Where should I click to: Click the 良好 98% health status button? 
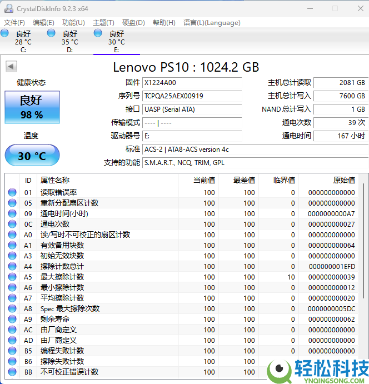pyautogui.click(x=31, y=107)
